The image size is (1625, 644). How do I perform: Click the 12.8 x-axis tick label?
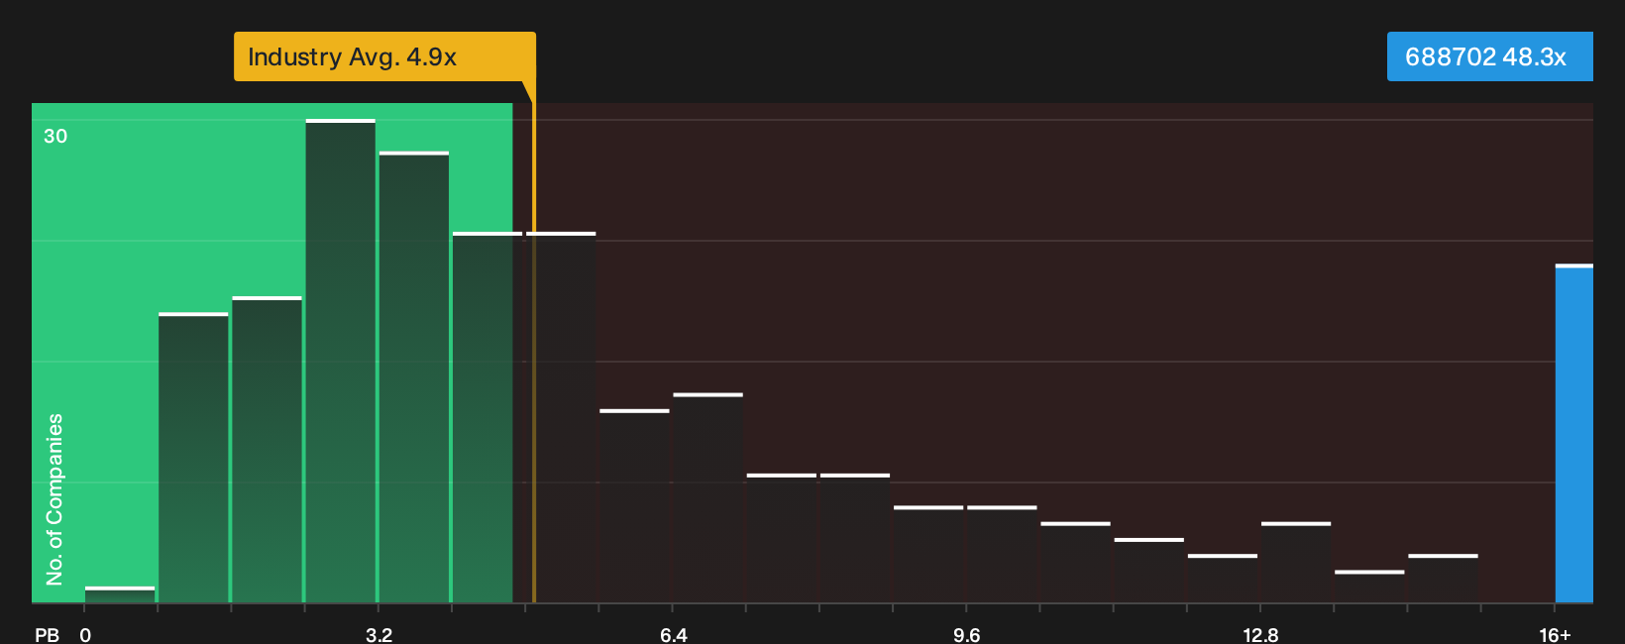click(x=1260, y=634)
